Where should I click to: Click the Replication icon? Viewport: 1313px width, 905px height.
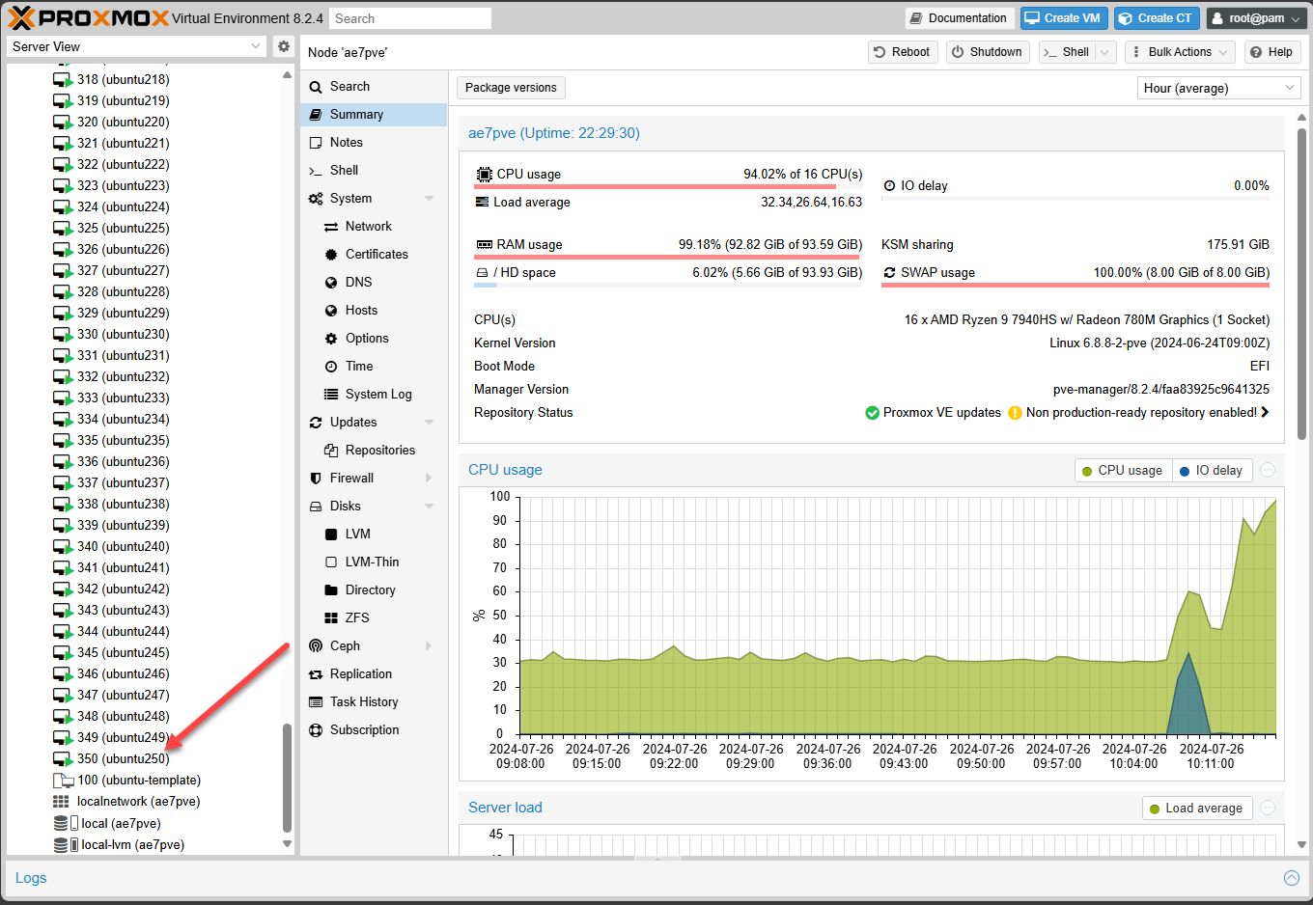[316, 674]
